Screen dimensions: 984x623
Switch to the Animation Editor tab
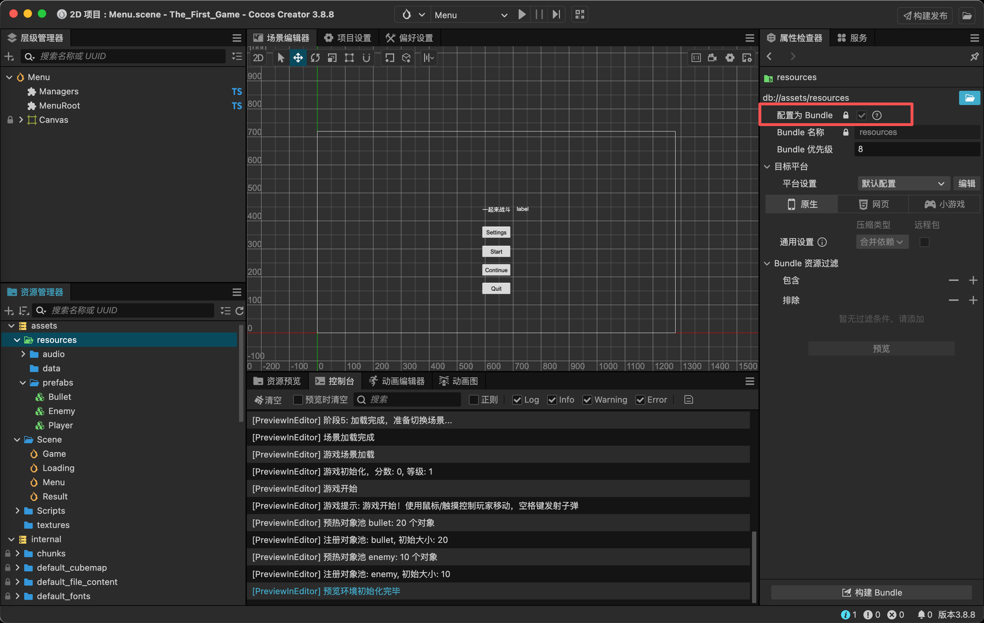pos(396,381)
